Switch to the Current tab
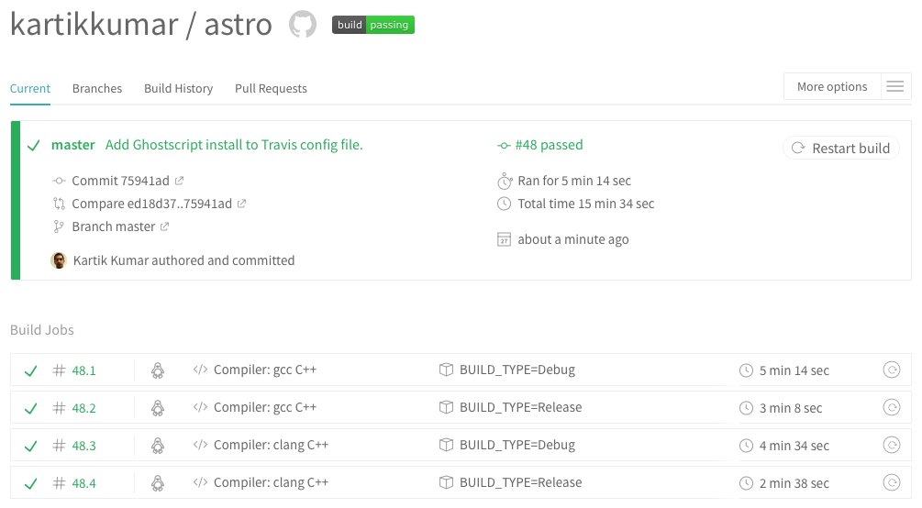The image size is (922, 508). 30,88
